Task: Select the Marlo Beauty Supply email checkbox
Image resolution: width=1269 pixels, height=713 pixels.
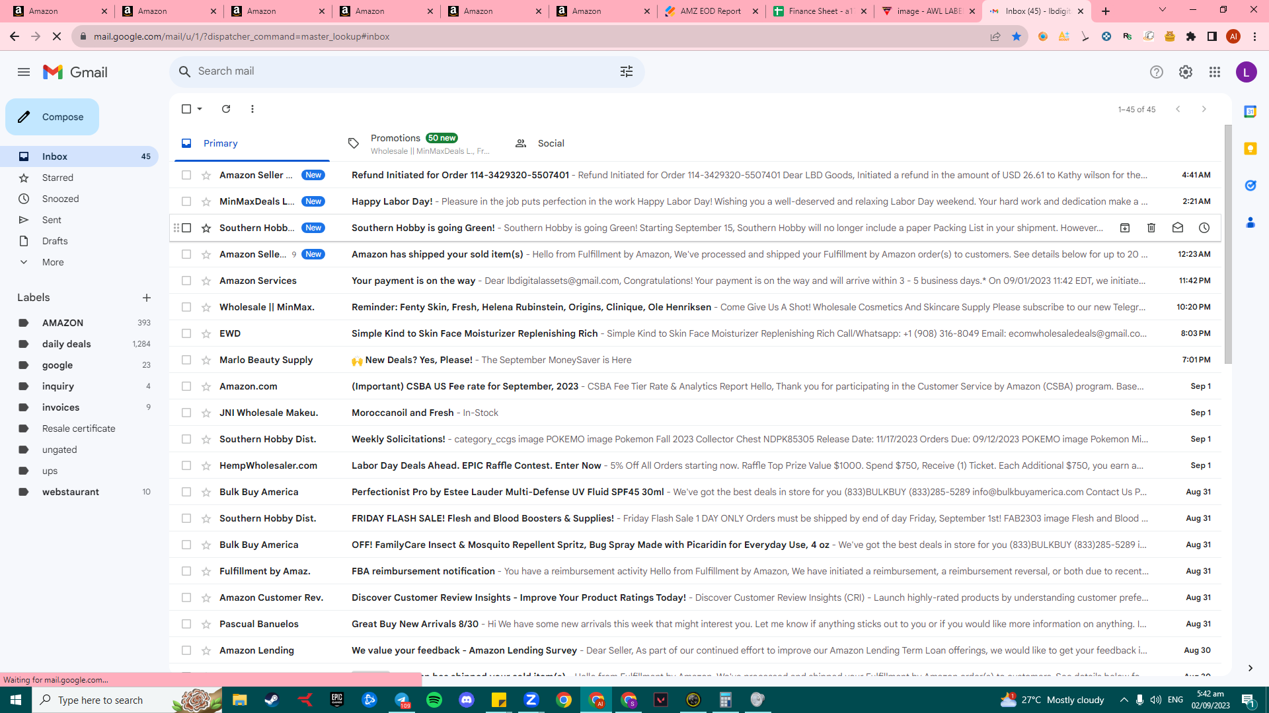Action: 186,360
